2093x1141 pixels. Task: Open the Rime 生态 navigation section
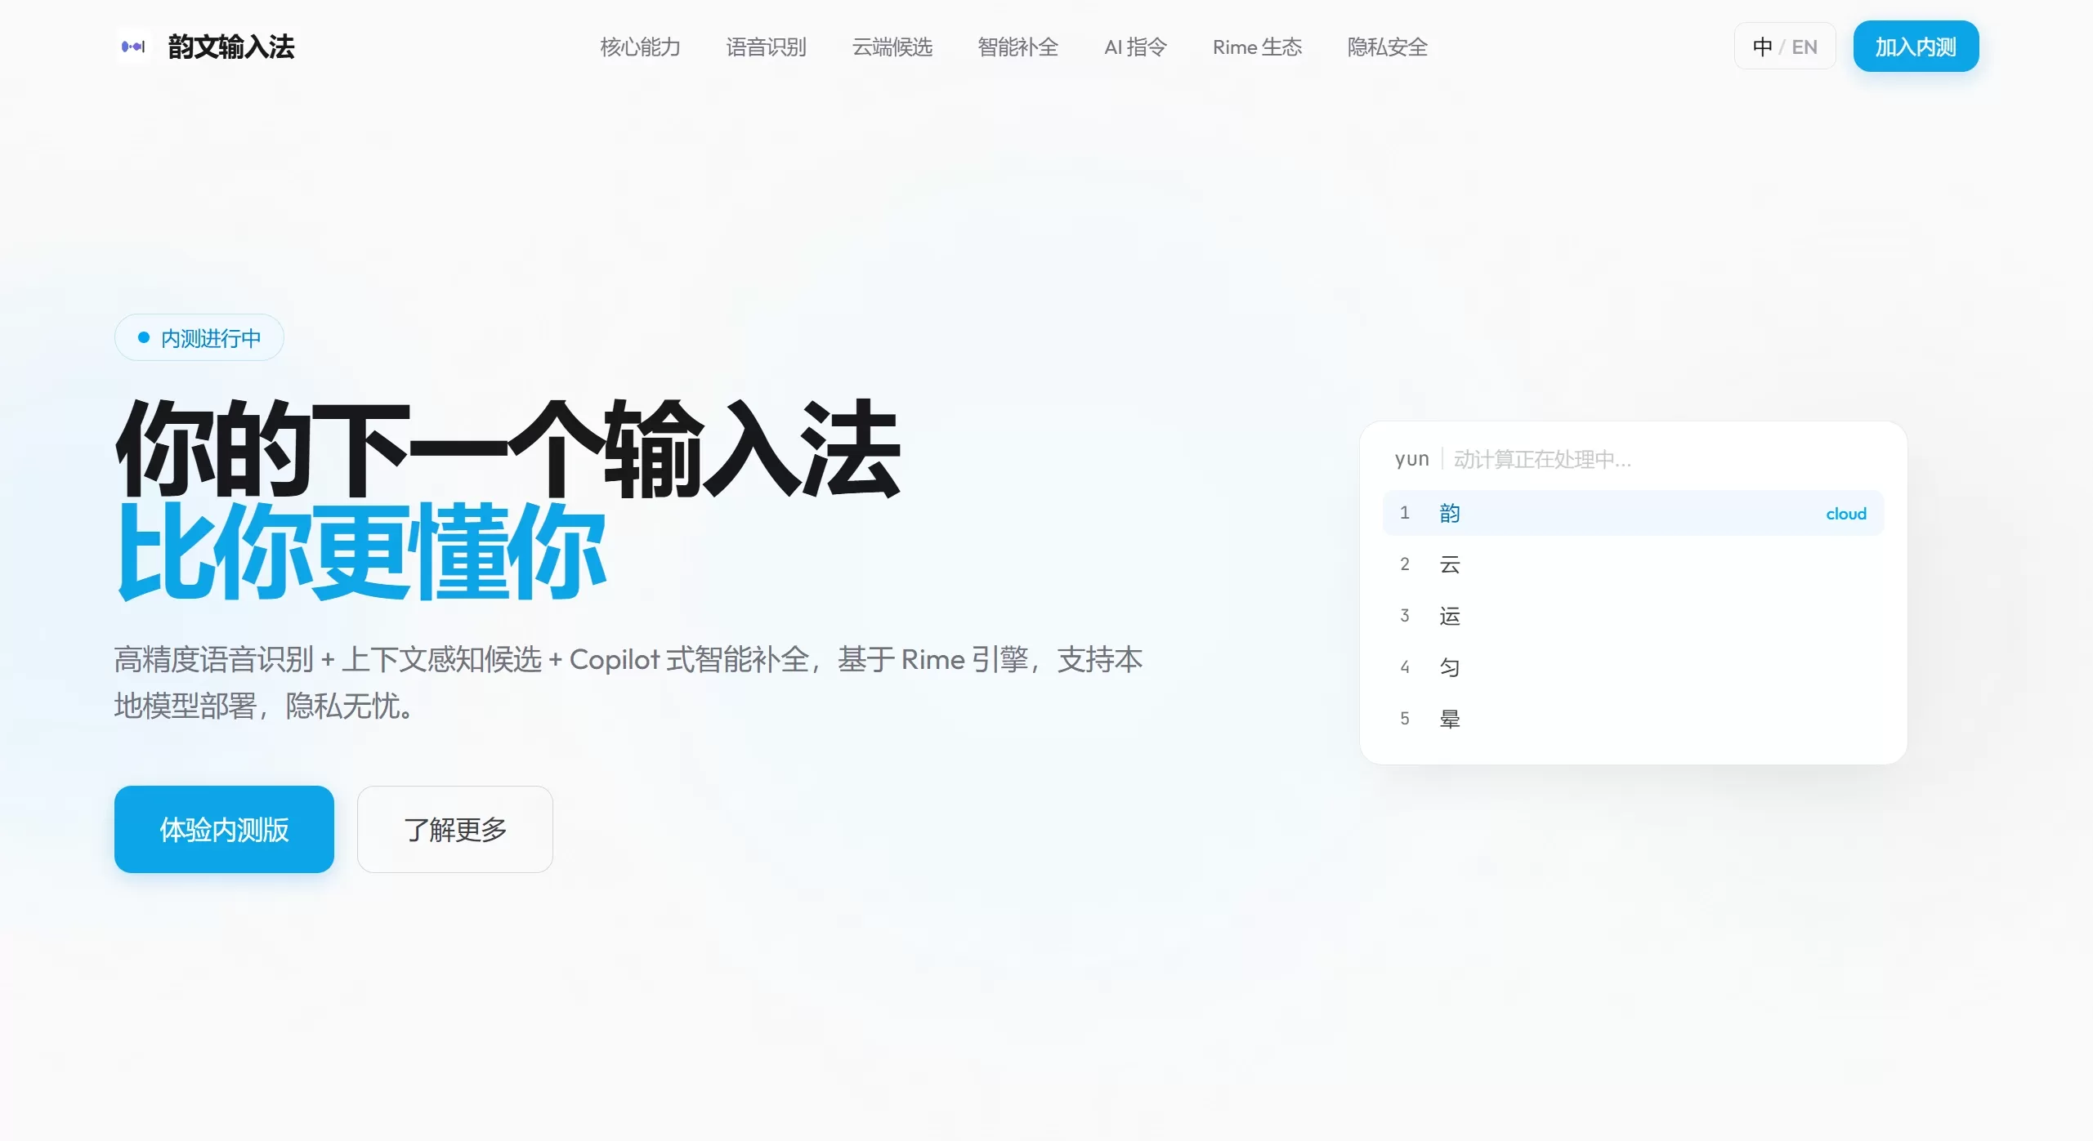[1256, 47]
